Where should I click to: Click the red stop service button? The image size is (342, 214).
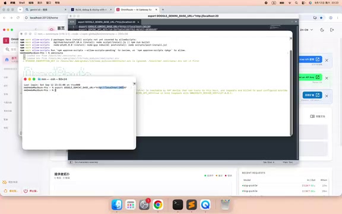[31, 191]
